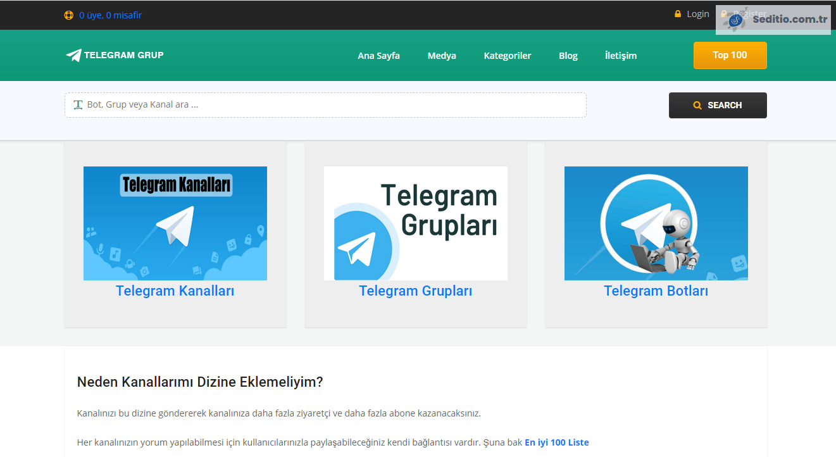Open the Login link
The width and height of the screenshot is (836, 457).
[698, 14]
